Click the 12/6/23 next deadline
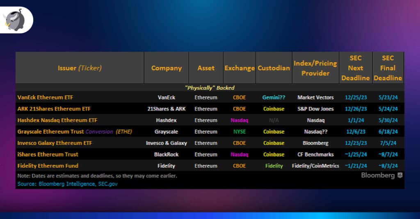The width and height of the screenshot is (420, 219). pyautogui.click(x=356, y=131)
